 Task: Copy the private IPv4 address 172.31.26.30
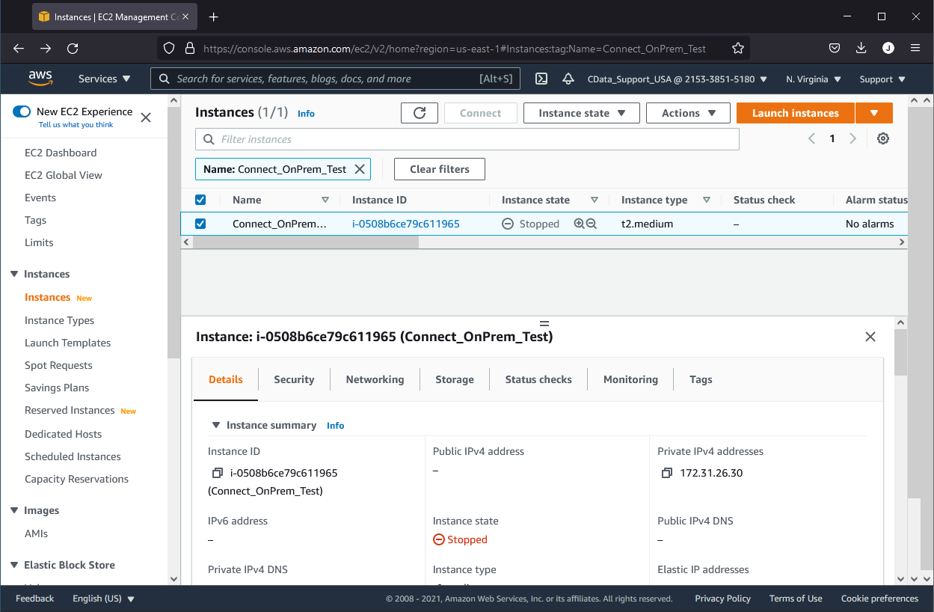pyautogui.click(x=667, y=472)
